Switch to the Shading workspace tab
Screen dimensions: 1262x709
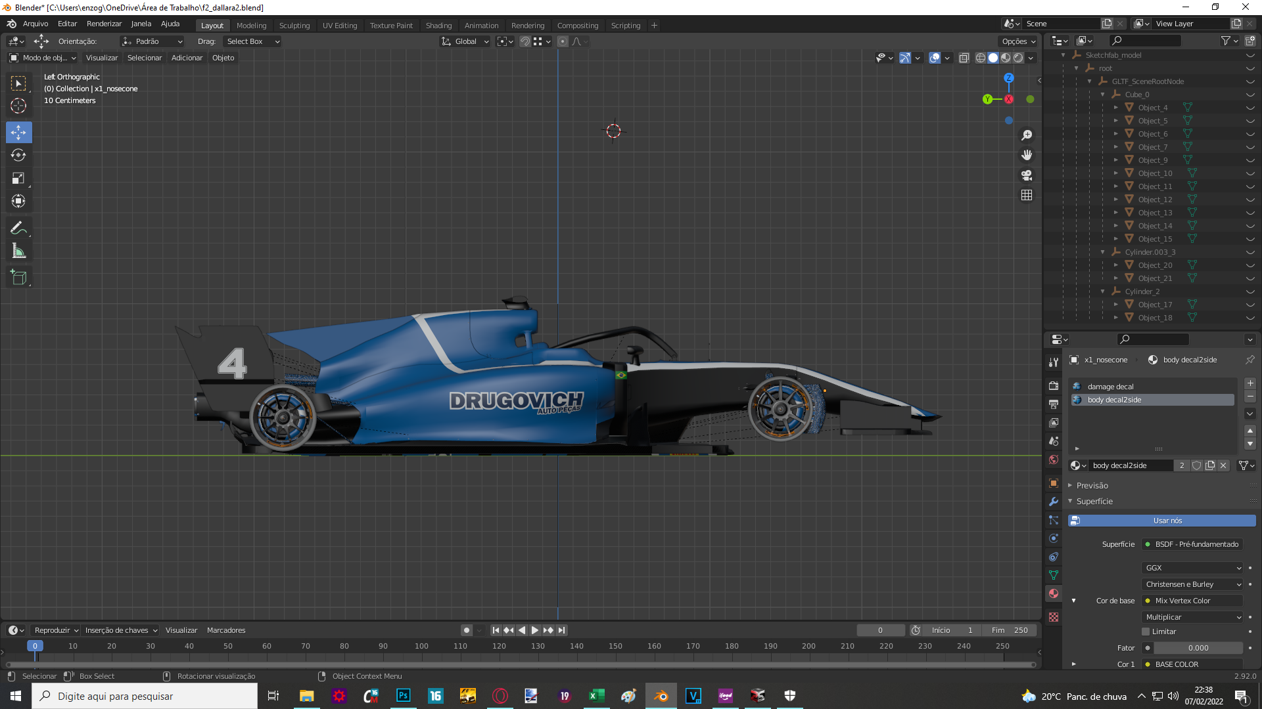click(x=438, y=26)
